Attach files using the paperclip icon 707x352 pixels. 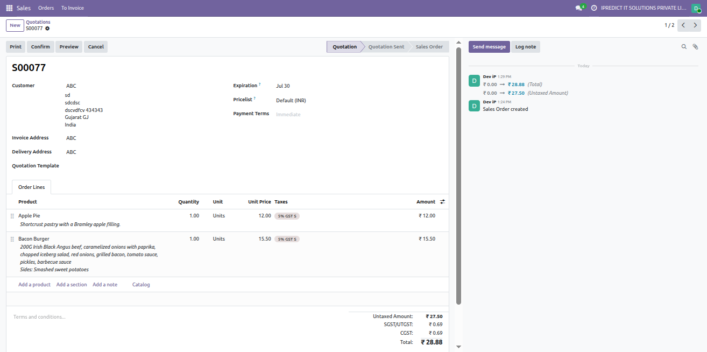(695, 47)
